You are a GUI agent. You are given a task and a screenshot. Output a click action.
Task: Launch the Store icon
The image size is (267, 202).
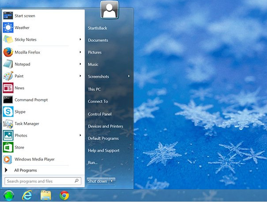tap(8, 147)
